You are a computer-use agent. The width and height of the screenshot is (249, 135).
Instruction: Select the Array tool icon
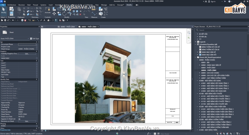click(74, 11)
